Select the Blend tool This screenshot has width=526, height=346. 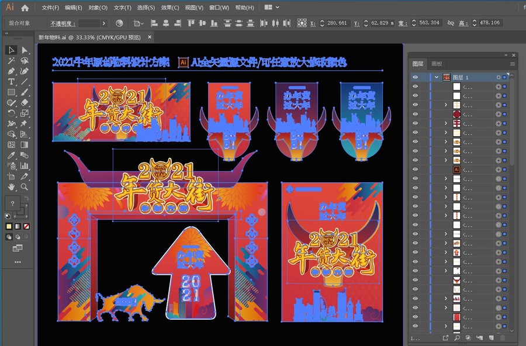click(24, 155)
